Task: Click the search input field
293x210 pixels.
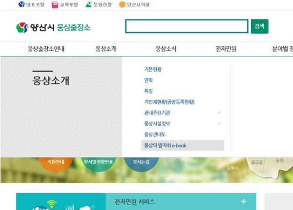Action: 187,26
